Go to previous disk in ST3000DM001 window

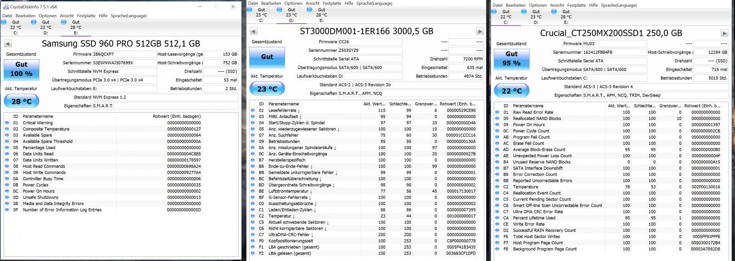(254, 31)
